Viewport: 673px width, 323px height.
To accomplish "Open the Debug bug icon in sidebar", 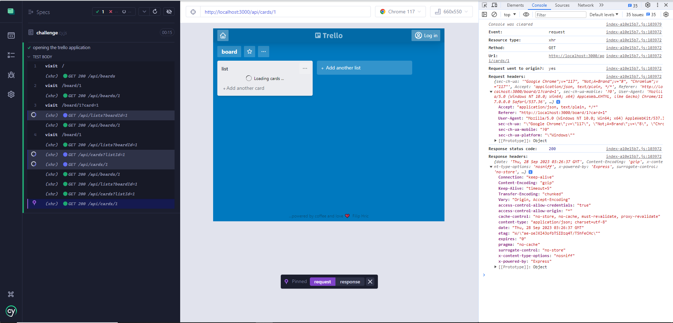I will (x=11, y=75).
